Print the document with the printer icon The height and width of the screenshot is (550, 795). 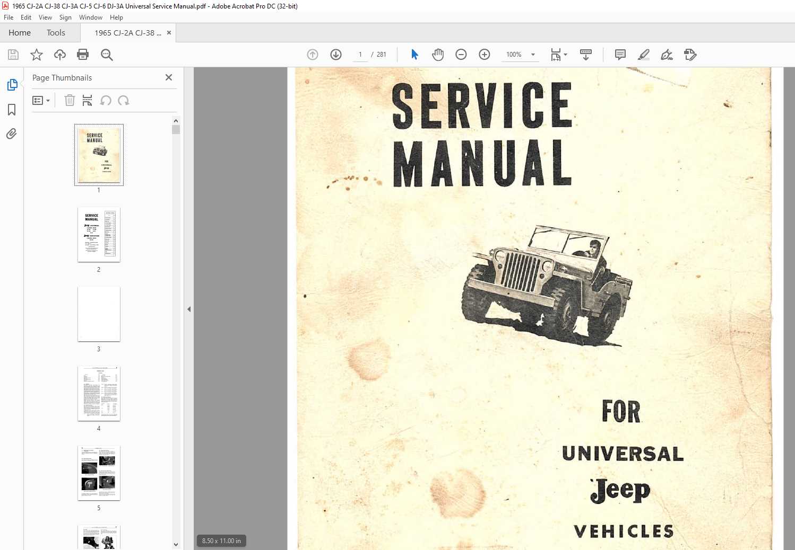tap(83, 55)
